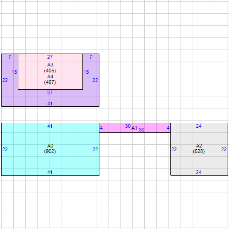Click the lower 30 dimension right of A1 label
This screenshot has width=229, height=229.
(142, 130)
